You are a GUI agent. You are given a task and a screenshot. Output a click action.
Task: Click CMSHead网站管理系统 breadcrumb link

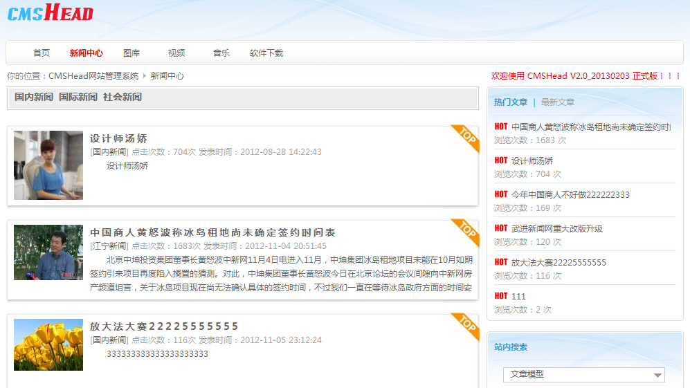pyautogui.click(x=93, y=76)
